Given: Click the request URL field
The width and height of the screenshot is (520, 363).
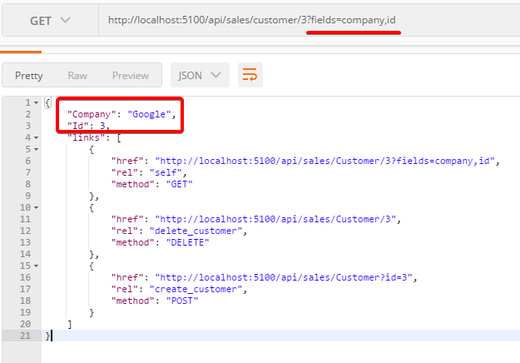Looking at the screenshot, I should (309, 20).
